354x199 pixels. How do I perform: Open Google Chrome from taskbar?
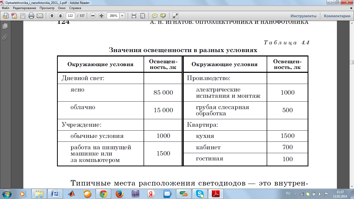pos(103,194)
